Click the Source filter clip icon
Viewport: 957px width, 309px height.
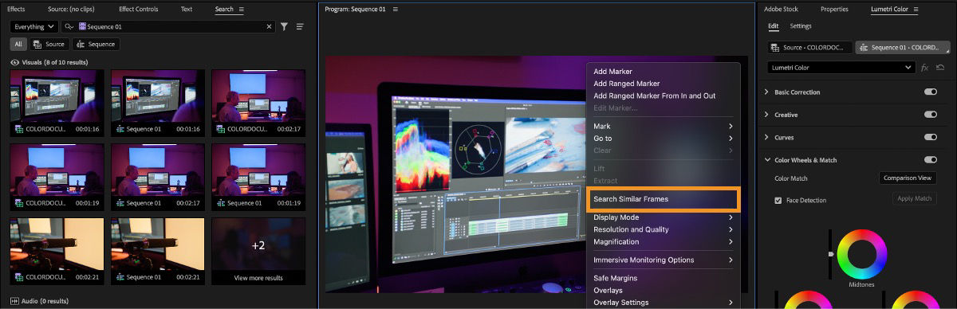[x=37, y=45]
